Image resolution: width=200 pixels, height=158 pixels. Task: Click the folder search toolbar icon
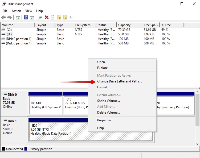[x=65, y=17]
